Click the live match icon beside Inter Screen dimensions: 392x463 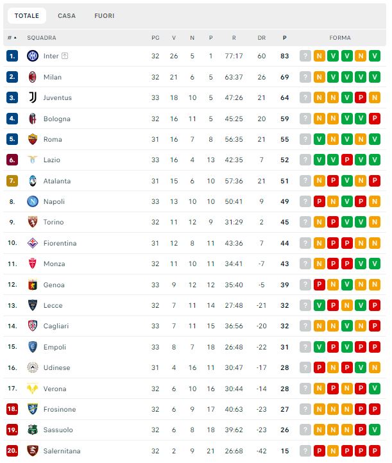point(65,56)
